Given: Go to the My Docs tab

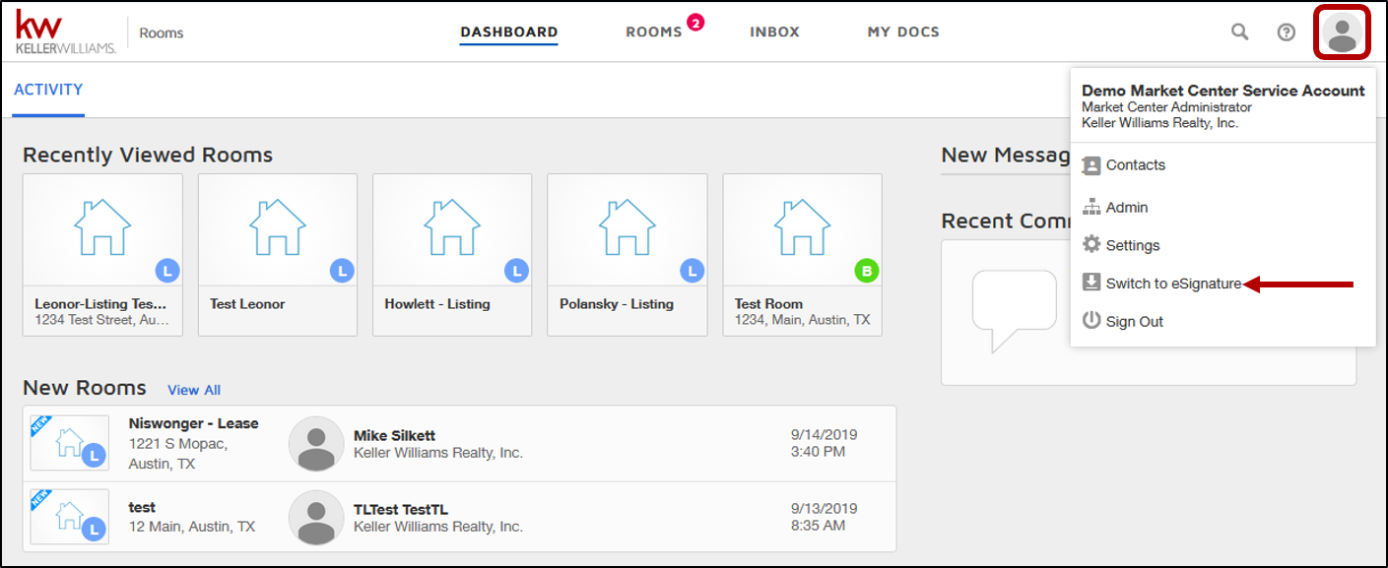Looking at the screenshot, I should tap(902, 32).
